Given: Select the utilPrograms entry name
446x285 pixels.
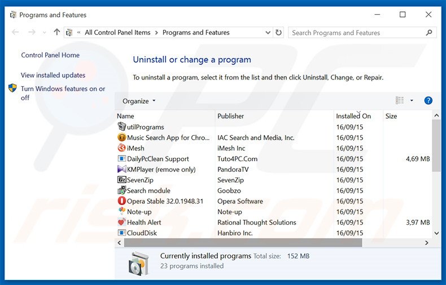Looking at the screenshot, I should [145, 127].
